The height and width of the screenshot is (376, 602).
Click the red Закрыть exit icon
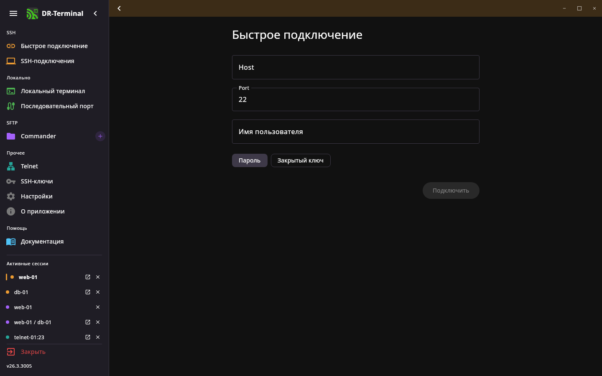pyautogui.click(x=11, y=352)
